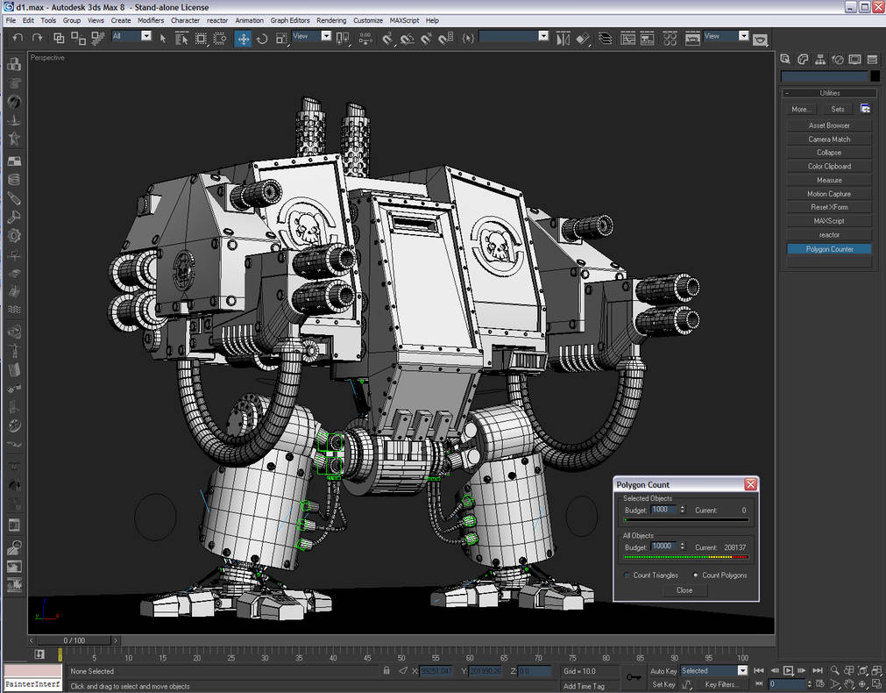Open the selection filter All dropdown
This screenshot has height=693, width=886.
[145, 36]
